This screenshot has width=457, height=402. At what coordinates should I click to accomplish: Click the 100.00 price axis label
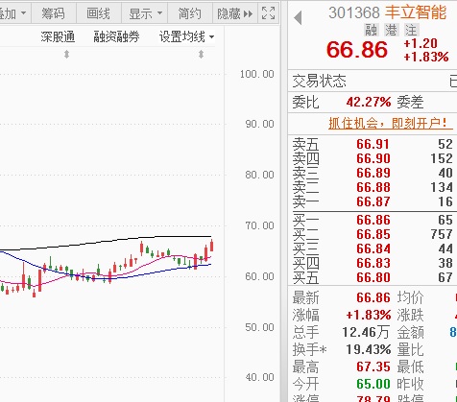coord(257,74)
